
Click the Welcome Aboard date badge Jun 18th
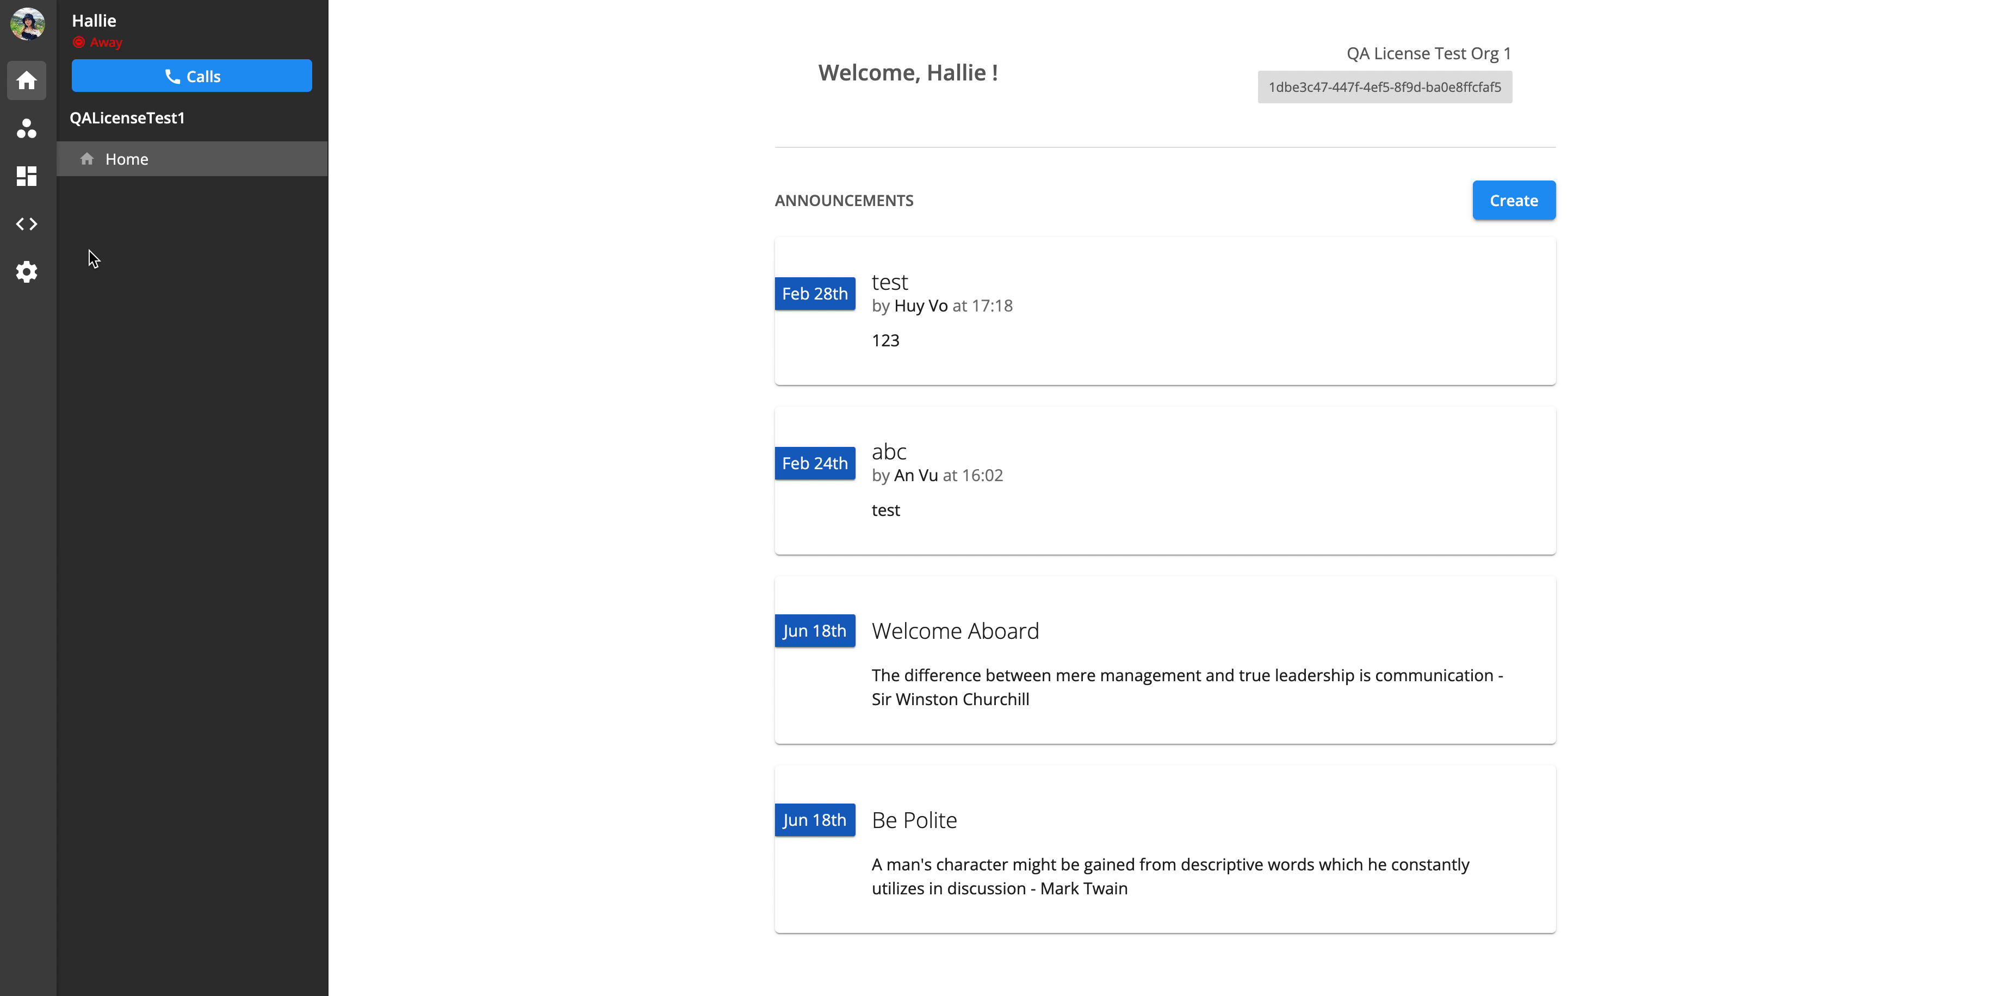(815, 631)
